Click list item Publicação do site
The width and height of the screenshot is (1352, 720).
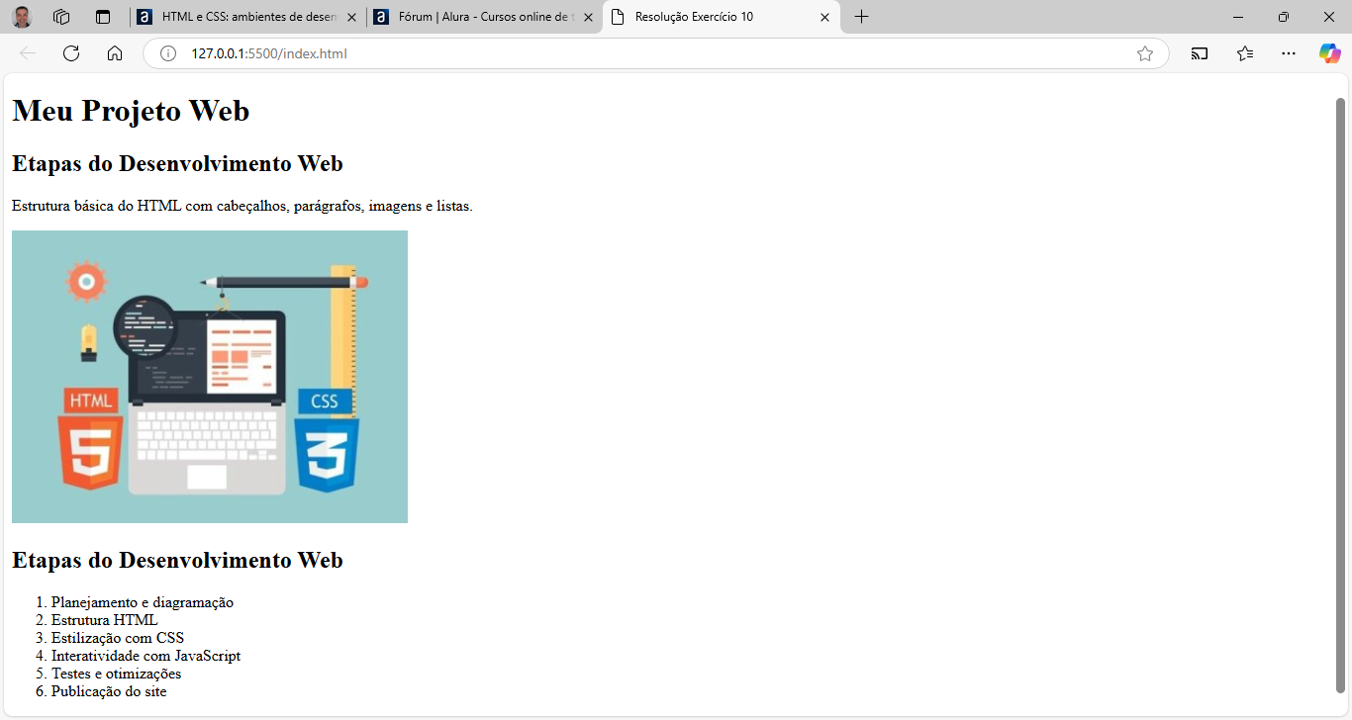[109, 691]
